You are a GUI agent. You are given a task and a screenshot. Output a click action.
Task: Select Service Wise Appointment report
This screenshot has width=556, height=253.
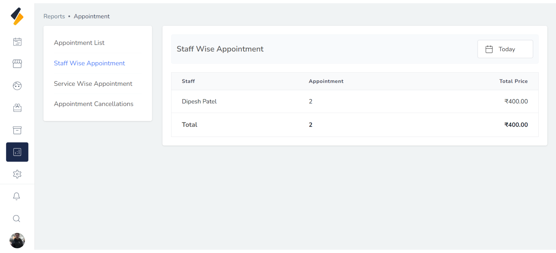(93, 84)
